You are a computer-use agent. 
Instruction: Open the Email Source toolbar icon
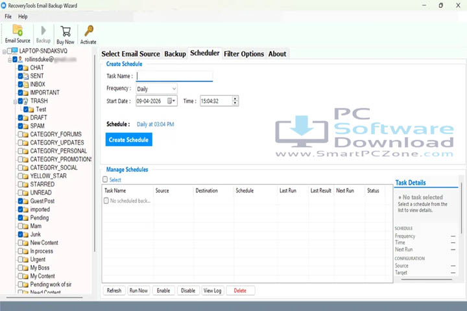tap(18, 30)
